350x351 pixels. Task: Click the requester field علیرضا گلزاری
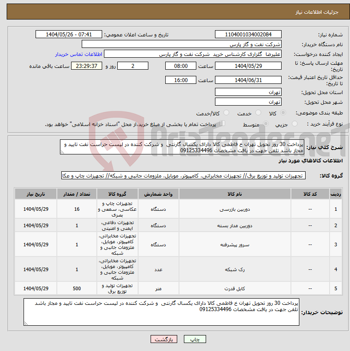coord(193,54)
